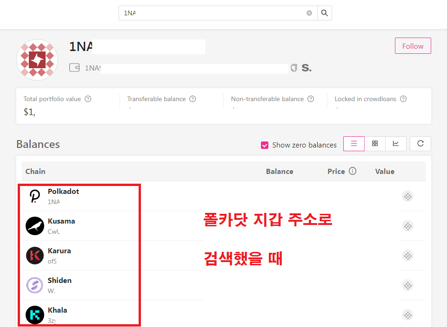Open the Khala chain row
Image resolution: width=447 pixels, height=327 pixels.
click(x=224, y=314)
